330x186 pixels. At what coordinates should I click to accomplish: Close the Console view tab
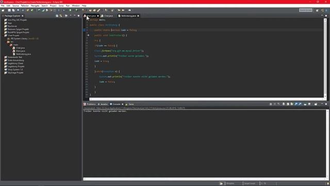(x=123, y=104)
